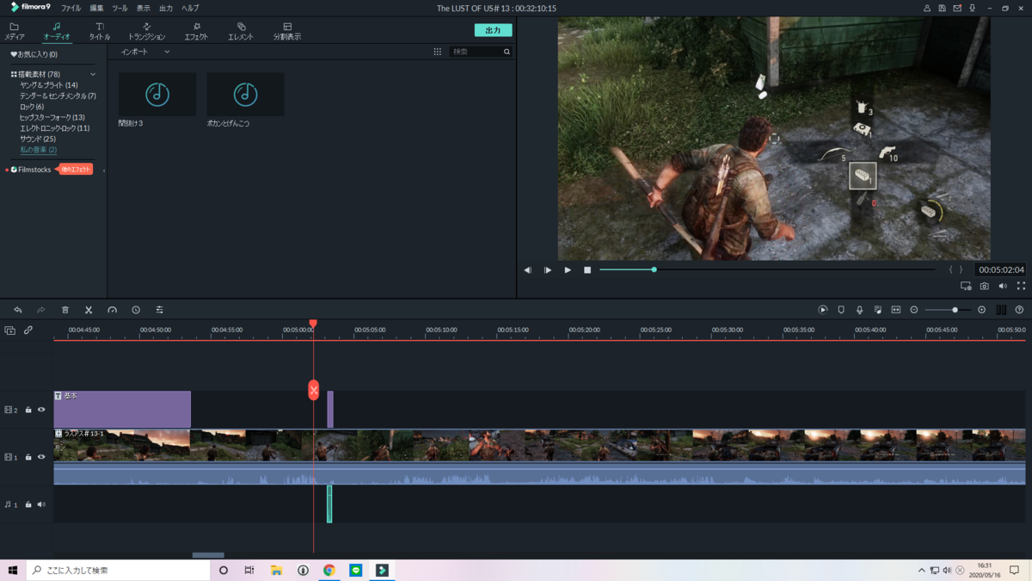Delete the selected clip with the trash icon

tap(64, 310)
